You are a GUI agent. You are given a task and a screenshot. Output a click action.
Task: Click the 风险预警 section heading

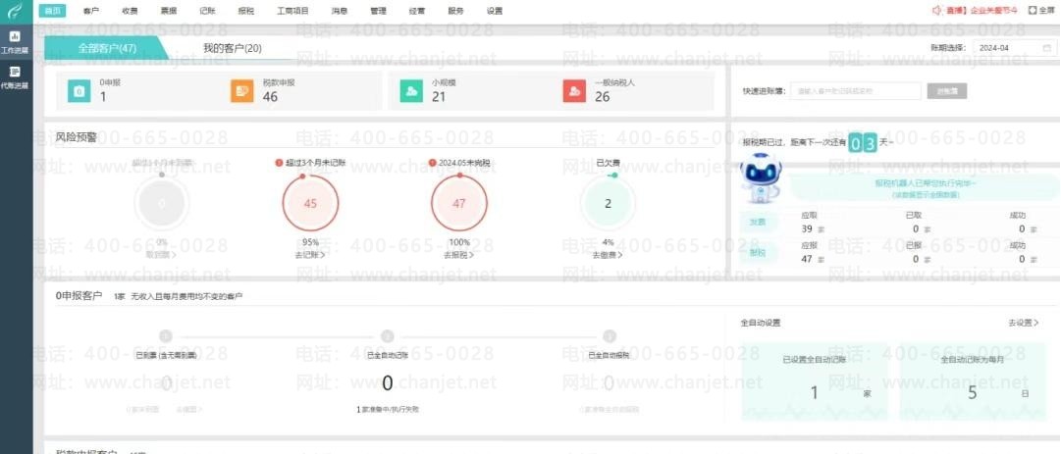pos(76,137)
